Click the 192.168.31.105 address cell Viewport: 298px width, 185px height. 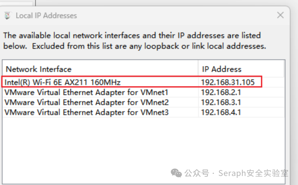tap(228, 82)
